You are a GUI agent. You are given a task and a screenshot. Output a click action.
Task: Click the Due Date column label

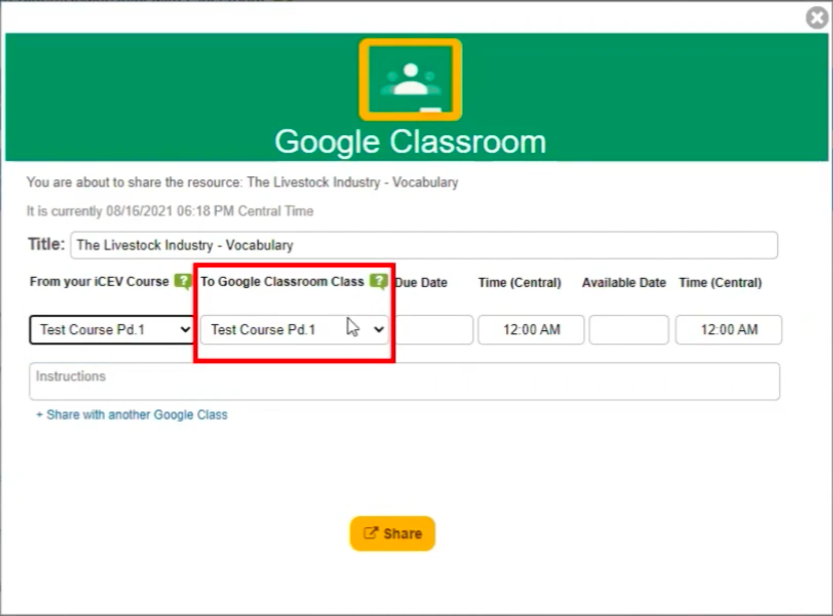pyautogui.click(x=421, y=283)
